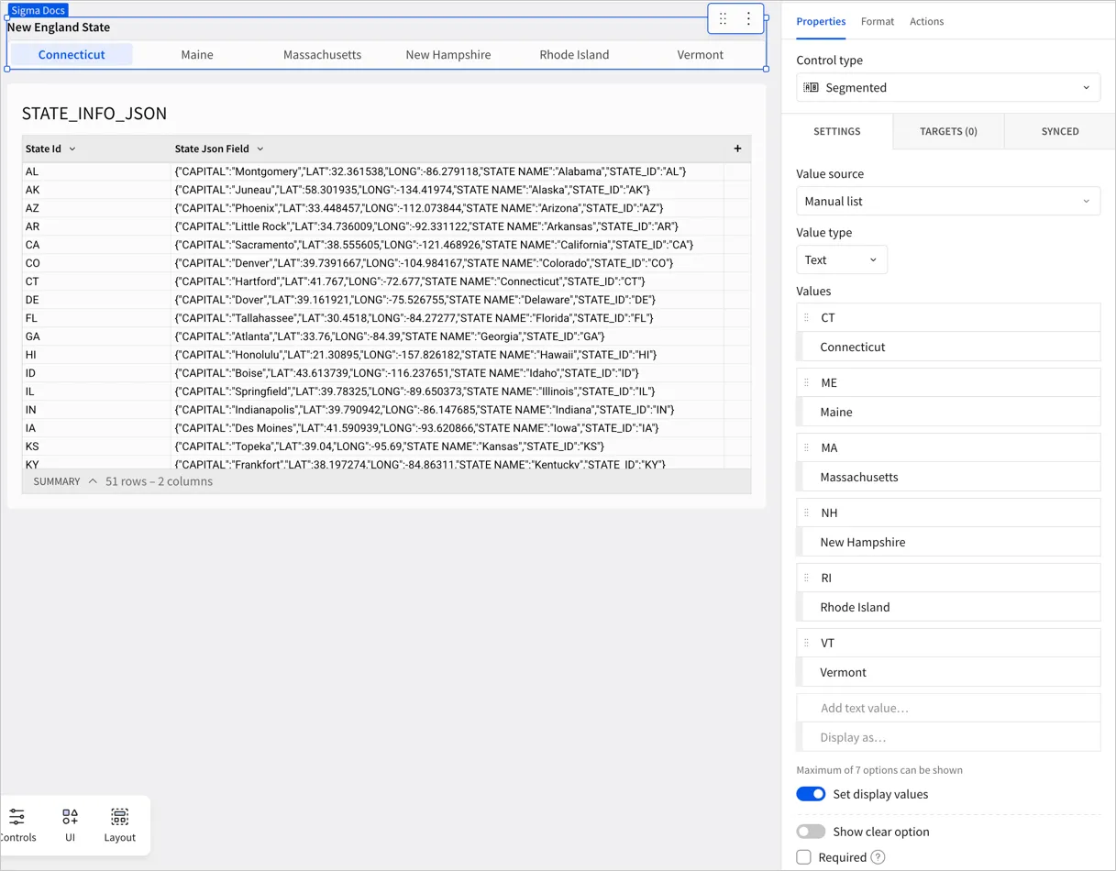Click the Segmented control type icon
This screenshot has height=871, width=1116.
pyautogui.click(x=811, y=88)
